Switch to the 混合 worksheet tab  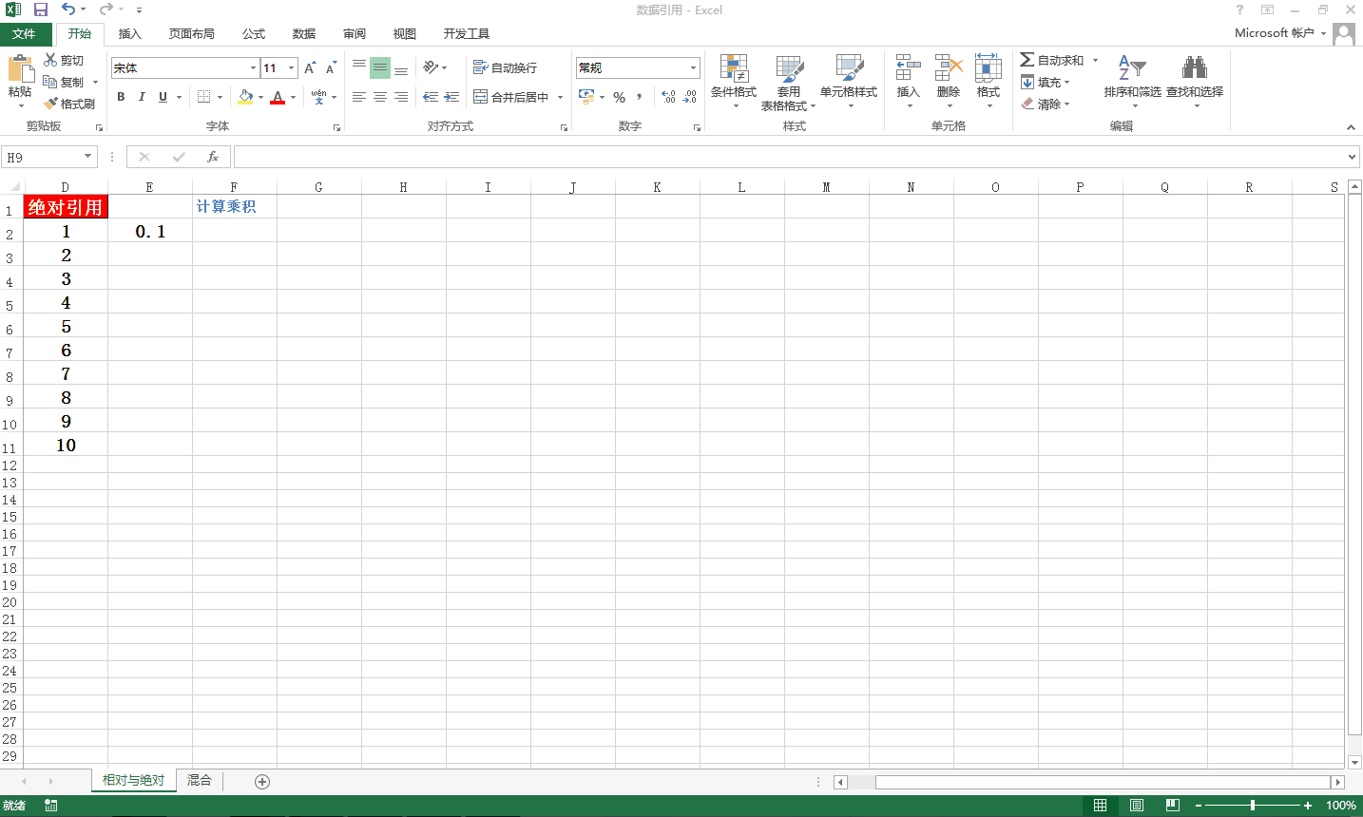pos(200,780)
